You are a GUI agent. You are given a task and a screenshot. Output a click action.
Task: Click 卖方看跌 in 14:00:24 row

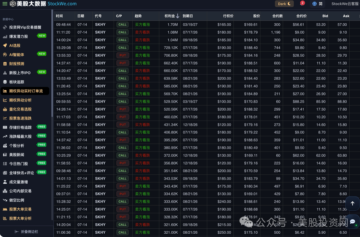click(x=142, y=40)
